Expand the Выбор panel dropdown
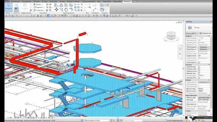The image size is (217, 122). [x=8, y=13]
